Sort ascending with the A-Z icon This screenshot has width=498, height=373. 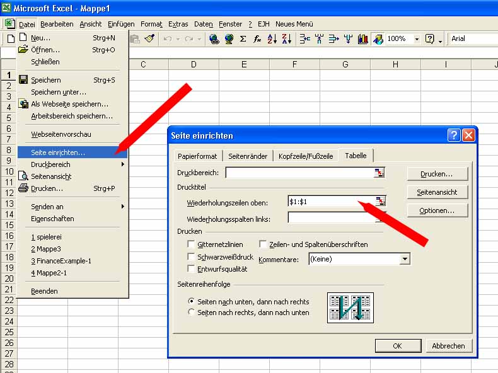pos(272,39)
